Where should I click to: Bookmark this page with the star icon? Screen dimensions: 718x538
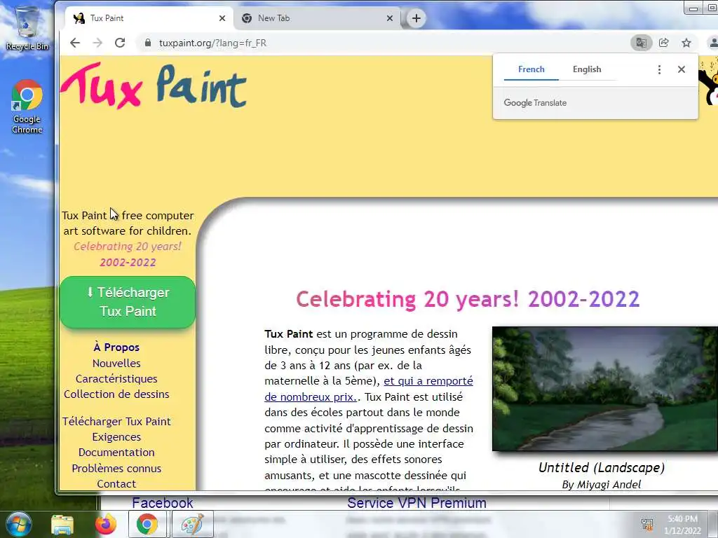click(x=686, y=43)
